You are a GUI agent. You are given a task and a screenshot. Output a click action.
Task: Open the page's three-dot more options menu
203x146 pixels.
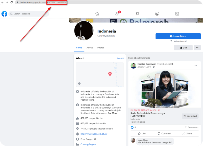(x=197, y=48)
